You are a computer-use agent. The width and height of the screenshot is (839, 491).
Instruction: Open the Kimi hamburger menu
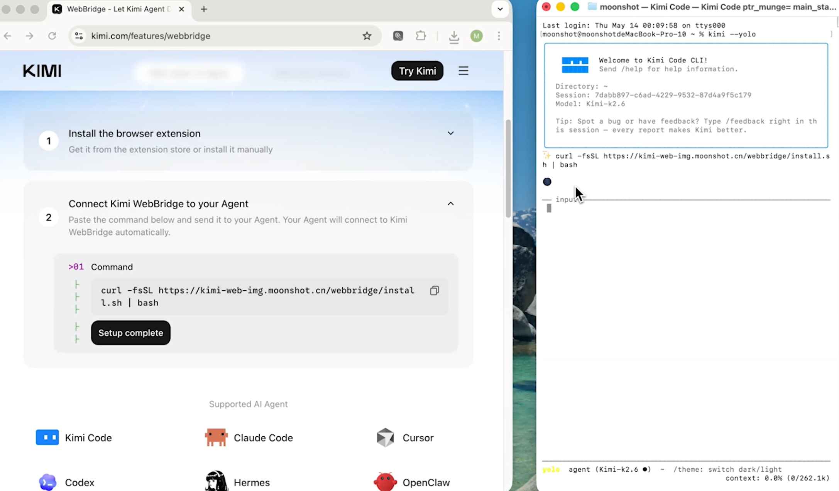pyautogui.click(x=463, y=71)
